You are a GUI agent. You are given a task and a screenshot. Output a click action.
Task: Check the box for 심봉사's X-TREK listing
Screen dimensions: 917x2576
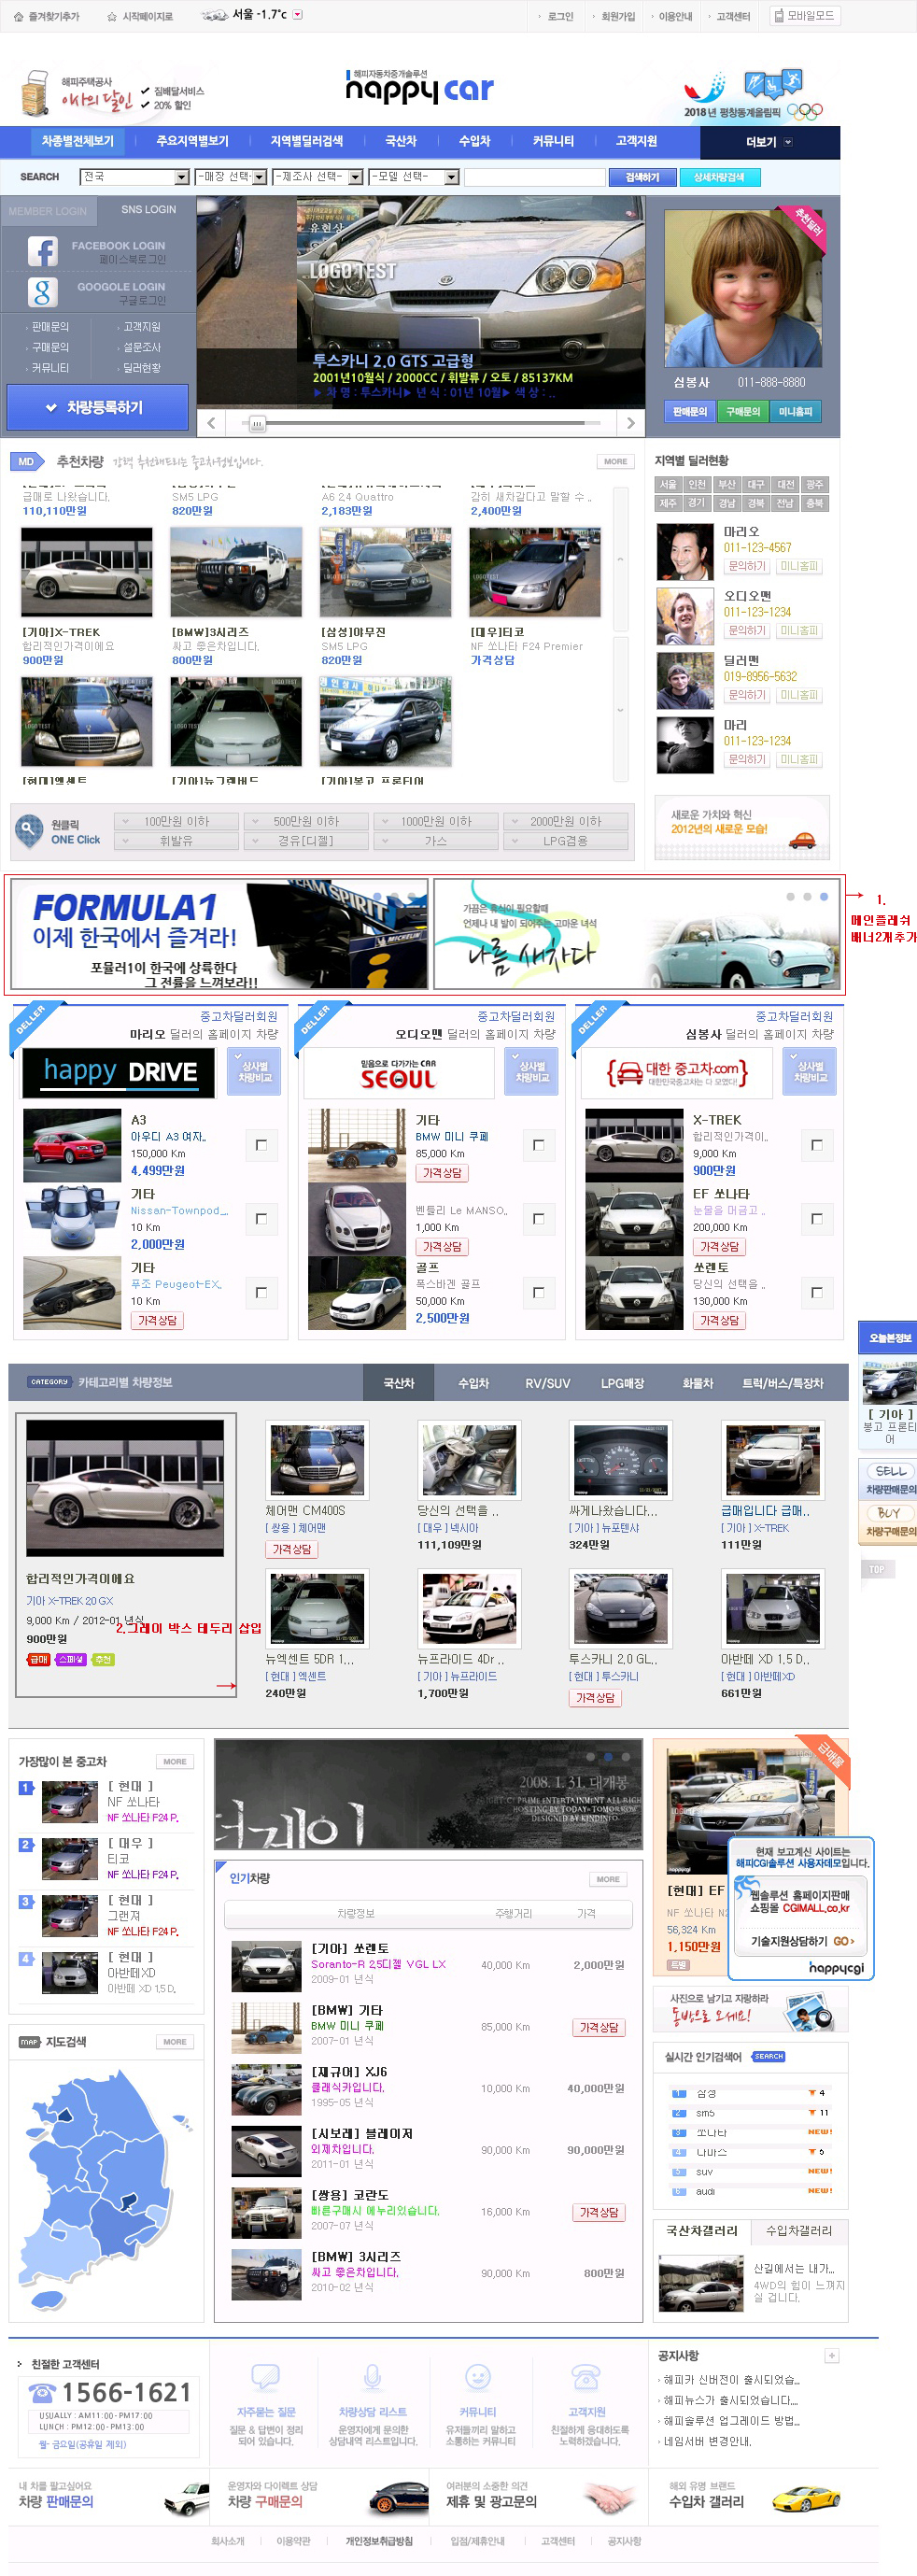click(x=816, y=1145)
